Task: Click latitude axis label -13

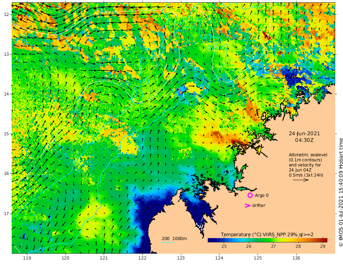Action: coord(6,54)
